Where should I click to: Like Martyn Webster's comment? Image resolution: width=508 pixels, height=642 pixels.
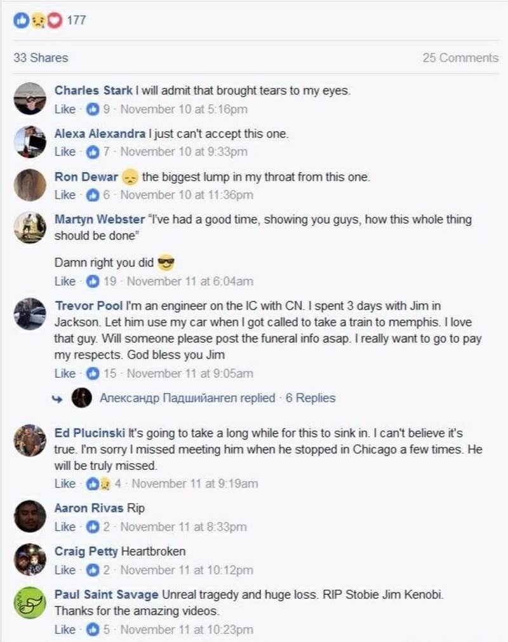click(65, 281)
